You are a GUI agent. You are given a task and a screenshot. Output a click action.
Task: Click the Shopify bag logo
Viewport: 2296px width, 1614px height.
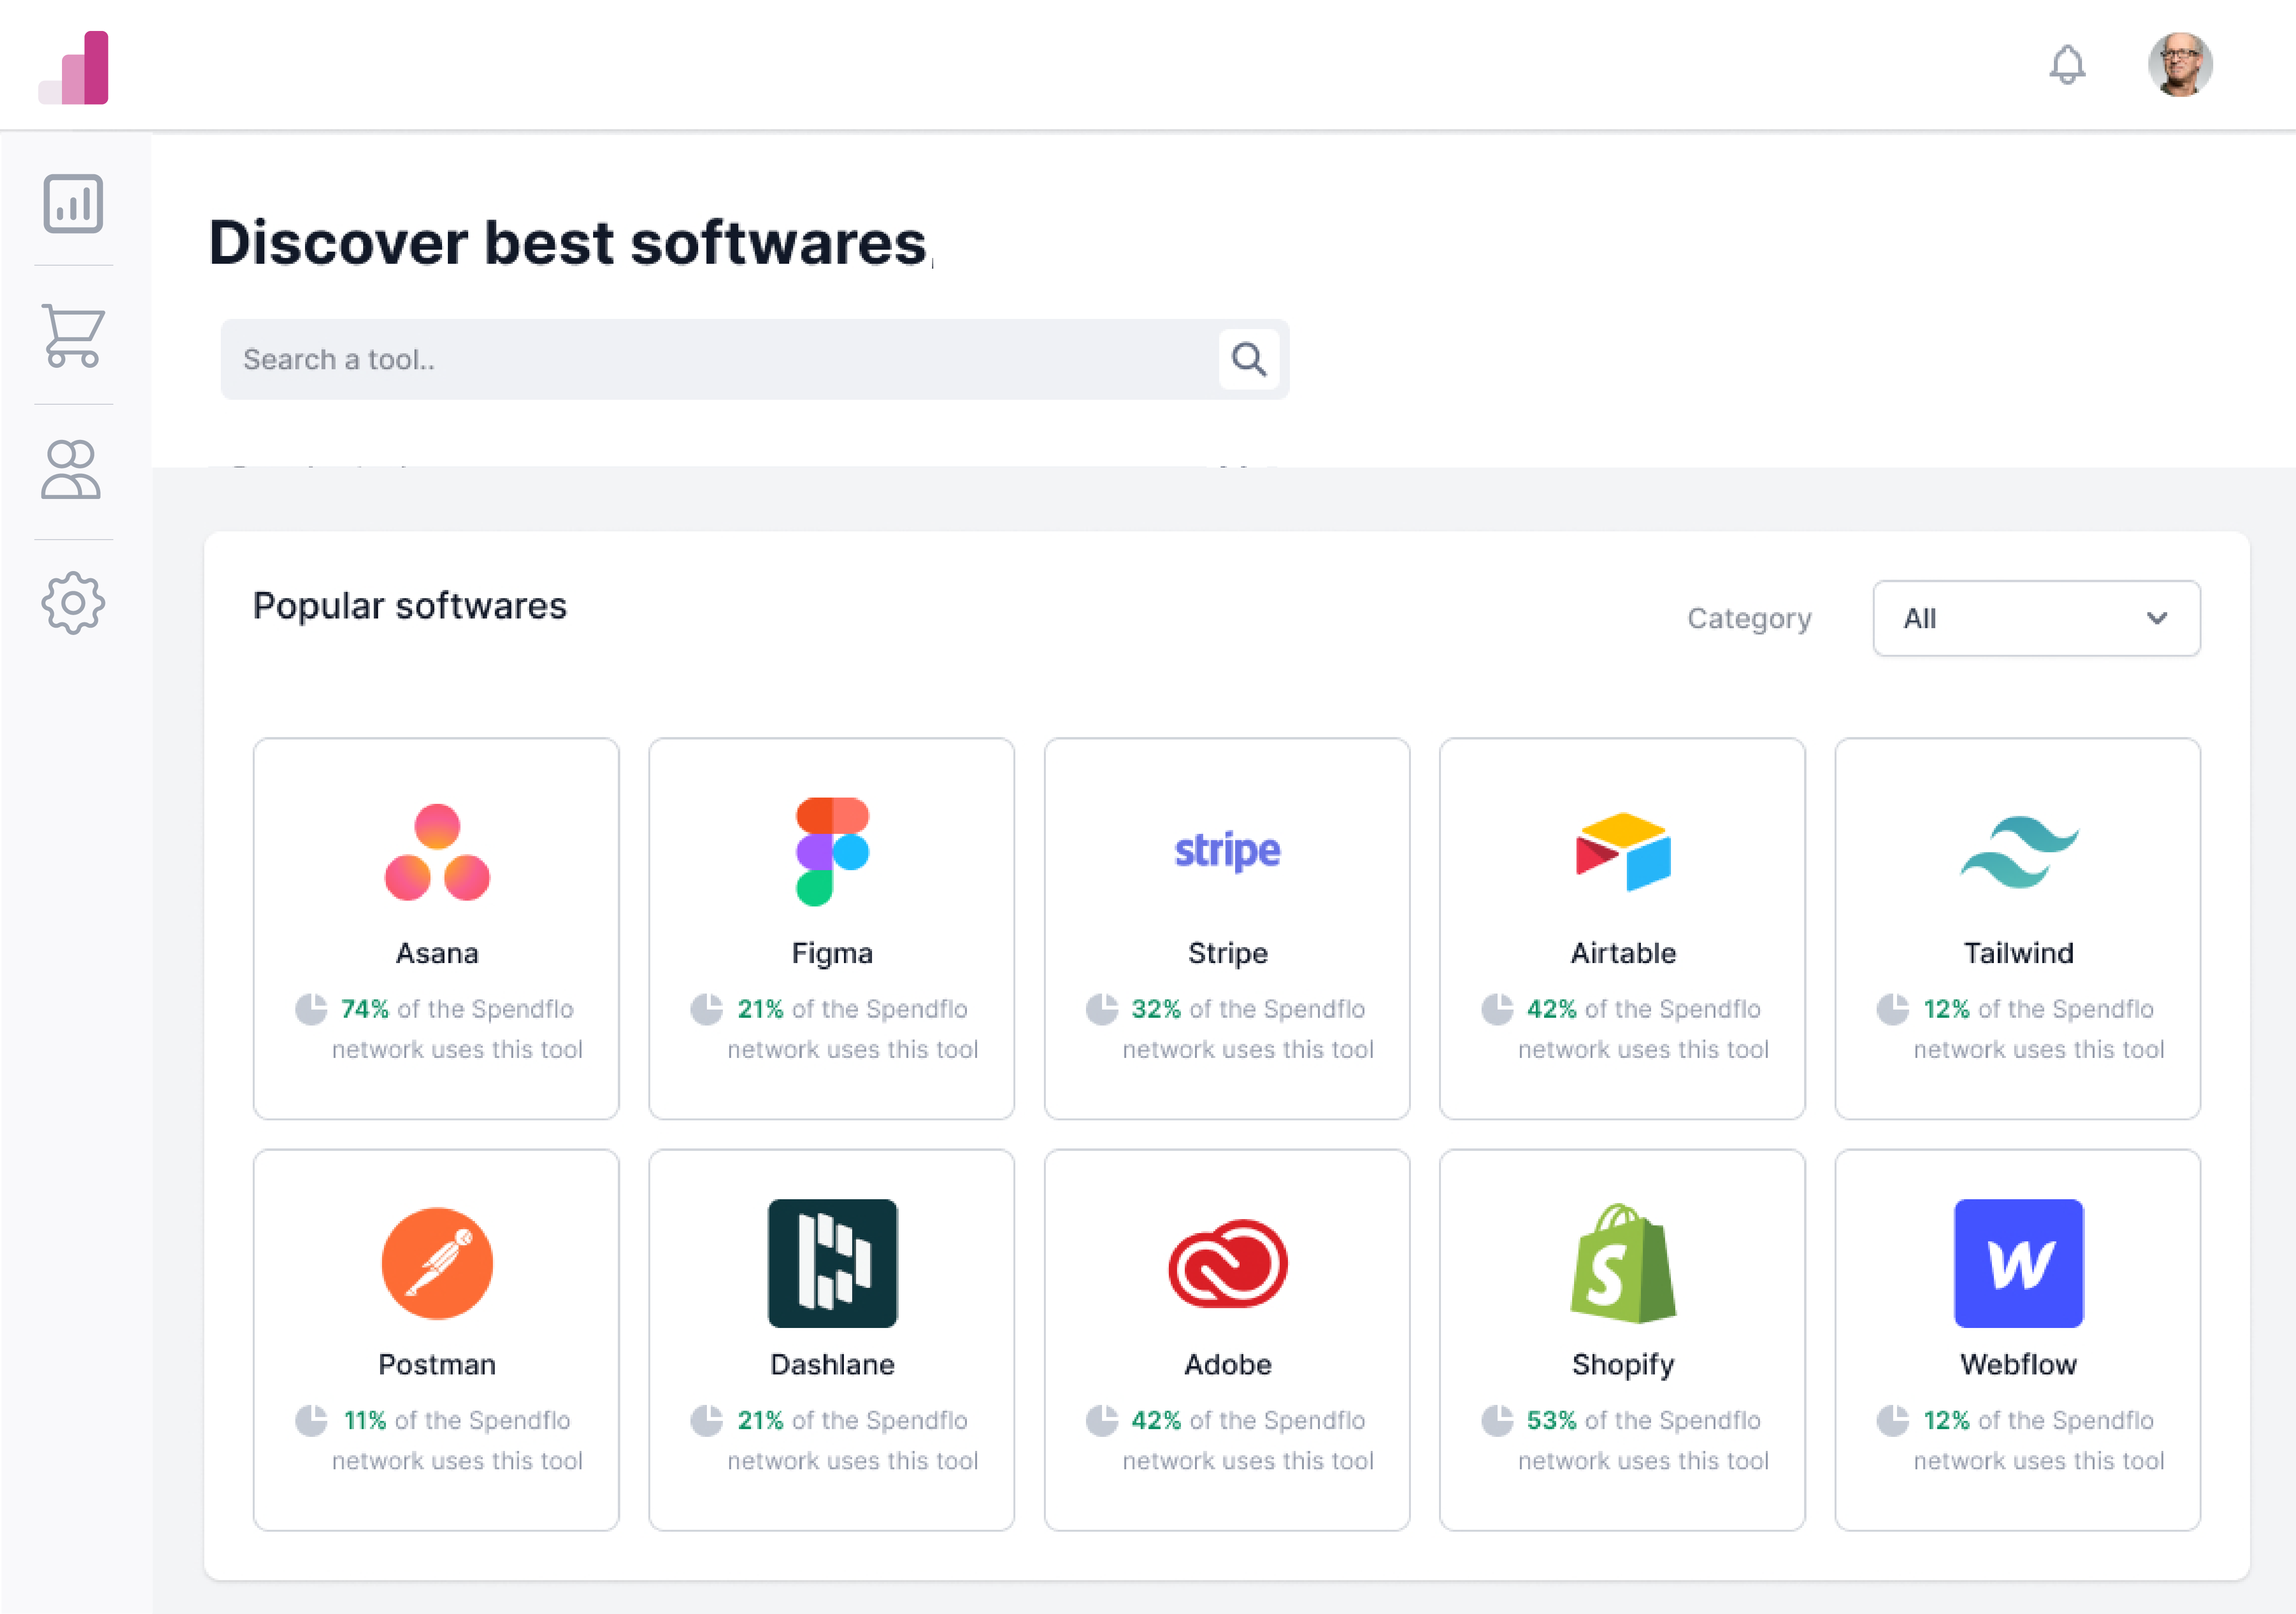[x=1623, y=1263]
